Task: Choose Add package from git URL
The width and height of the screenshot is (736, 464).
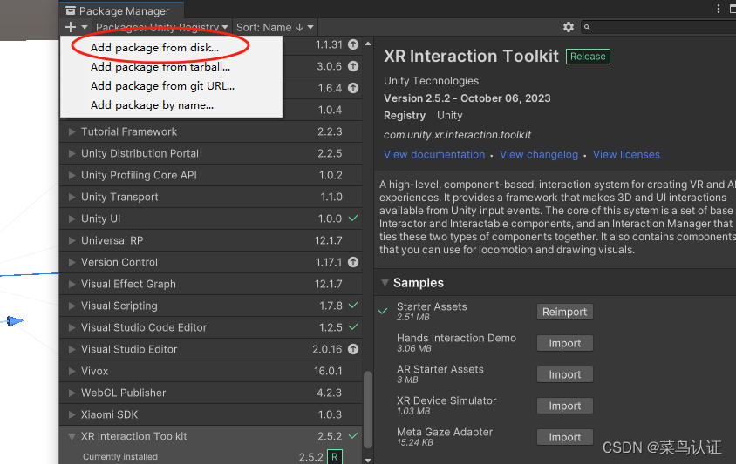Action: coord(162,86)
